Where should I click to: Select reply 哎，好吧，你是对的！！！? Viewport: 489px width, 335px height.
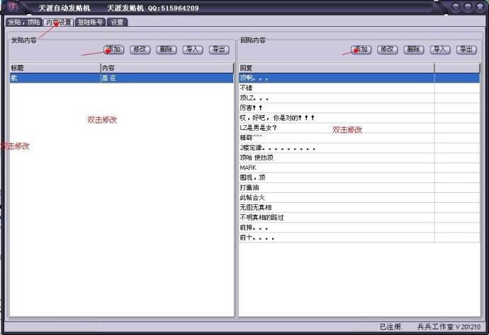(359, 118)
